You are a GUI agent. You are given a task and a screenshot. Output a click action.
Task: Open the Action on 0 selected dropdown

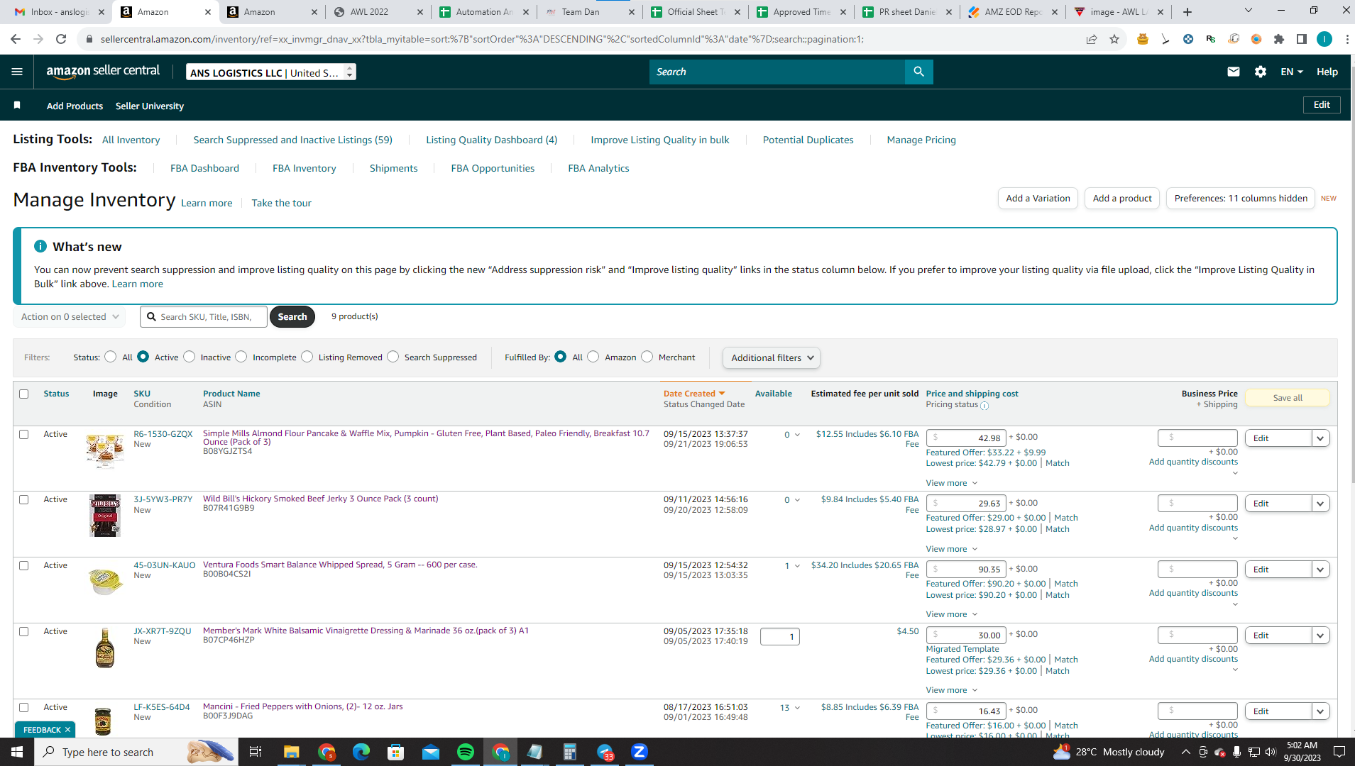click(x=70, y=316)
